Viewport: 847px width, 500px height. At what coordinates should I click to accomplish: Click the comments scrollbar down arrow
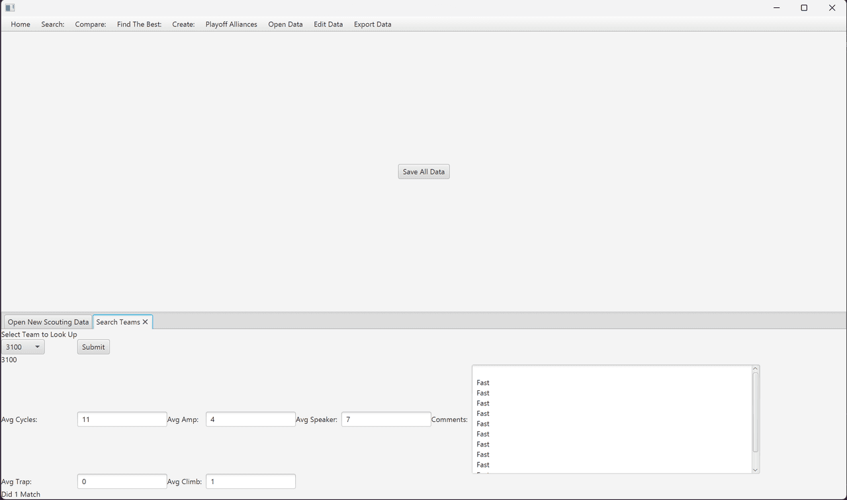click(756, 470)
